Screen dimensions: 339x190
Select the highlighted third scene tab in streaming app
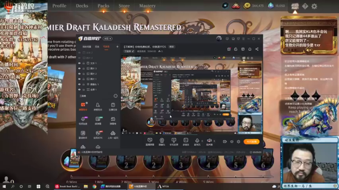106,47
